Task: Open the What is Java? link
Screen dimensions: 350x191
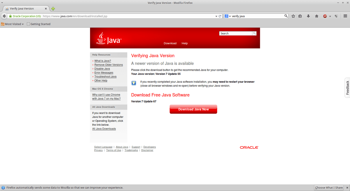Action: point(103,61)
